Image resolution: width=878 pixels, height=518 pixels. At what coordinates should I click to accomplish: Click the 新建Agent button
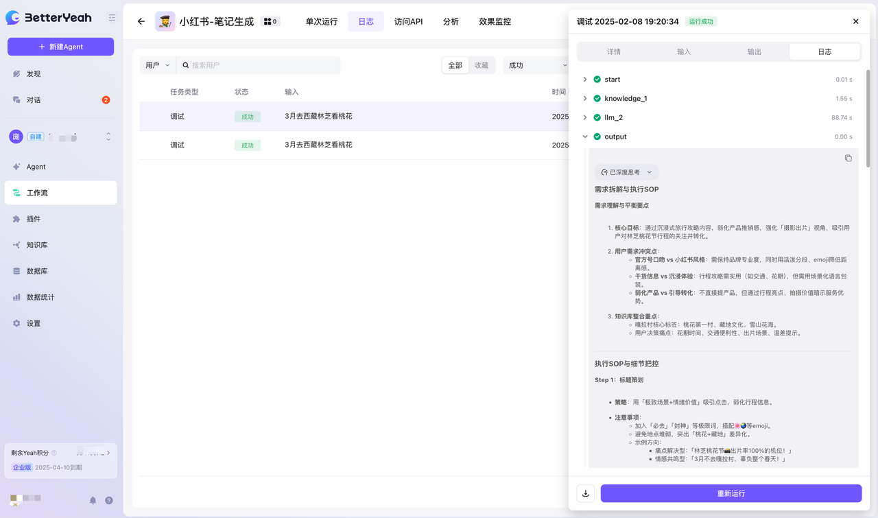60,47
